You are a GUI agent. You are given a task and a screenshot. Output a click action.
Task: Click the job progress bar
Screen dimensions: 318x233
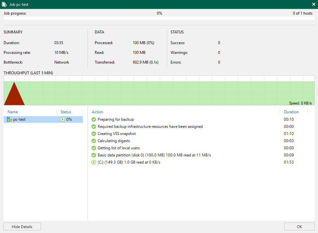(x=159, y=18)
